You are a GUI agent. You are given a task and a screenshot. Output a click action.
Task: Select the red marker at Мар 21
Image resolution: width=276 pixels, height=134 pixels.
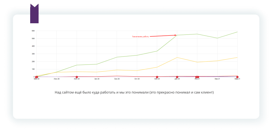237,77
